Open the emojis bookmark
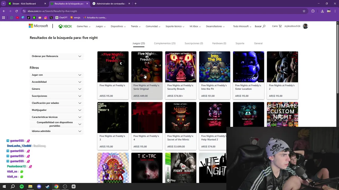This screenshot has height=190, width=339. 75,18
